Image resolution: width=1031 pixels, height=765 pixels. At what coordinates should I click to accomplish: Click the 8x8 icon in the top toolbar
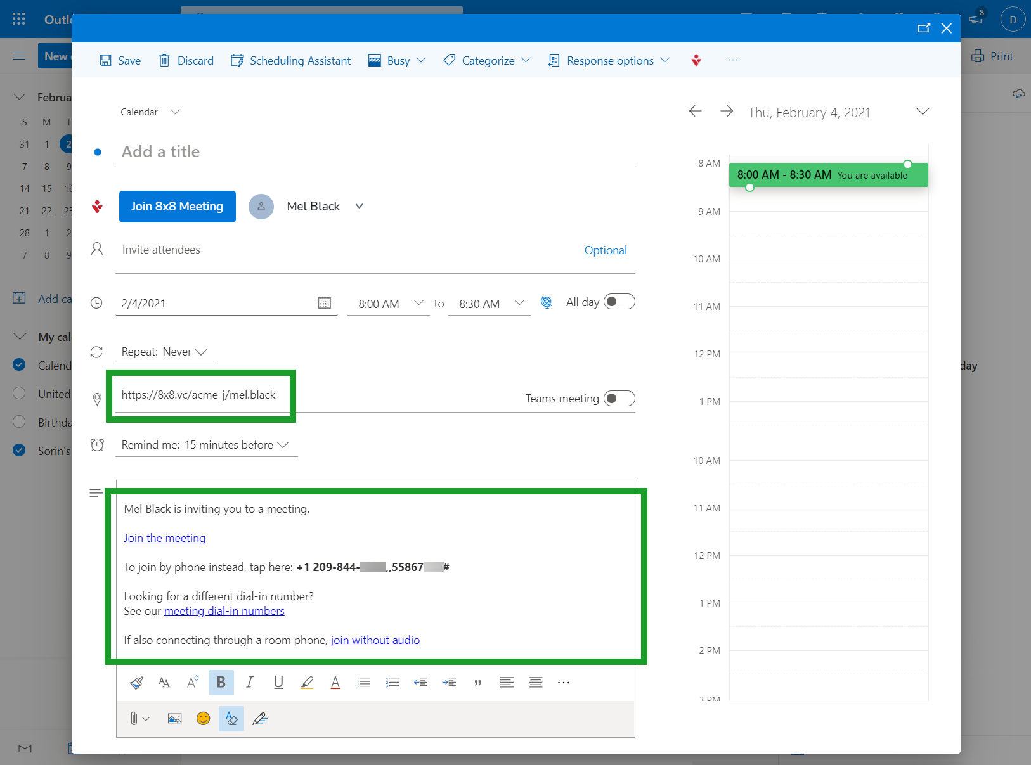click(x=696, y=60)
